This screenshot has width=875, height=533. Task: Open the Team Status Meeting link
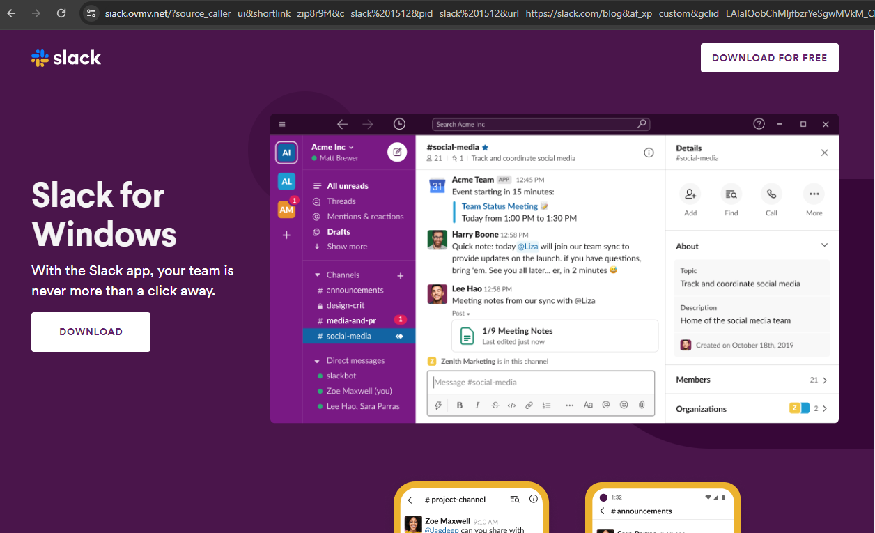tap(500, 206)
